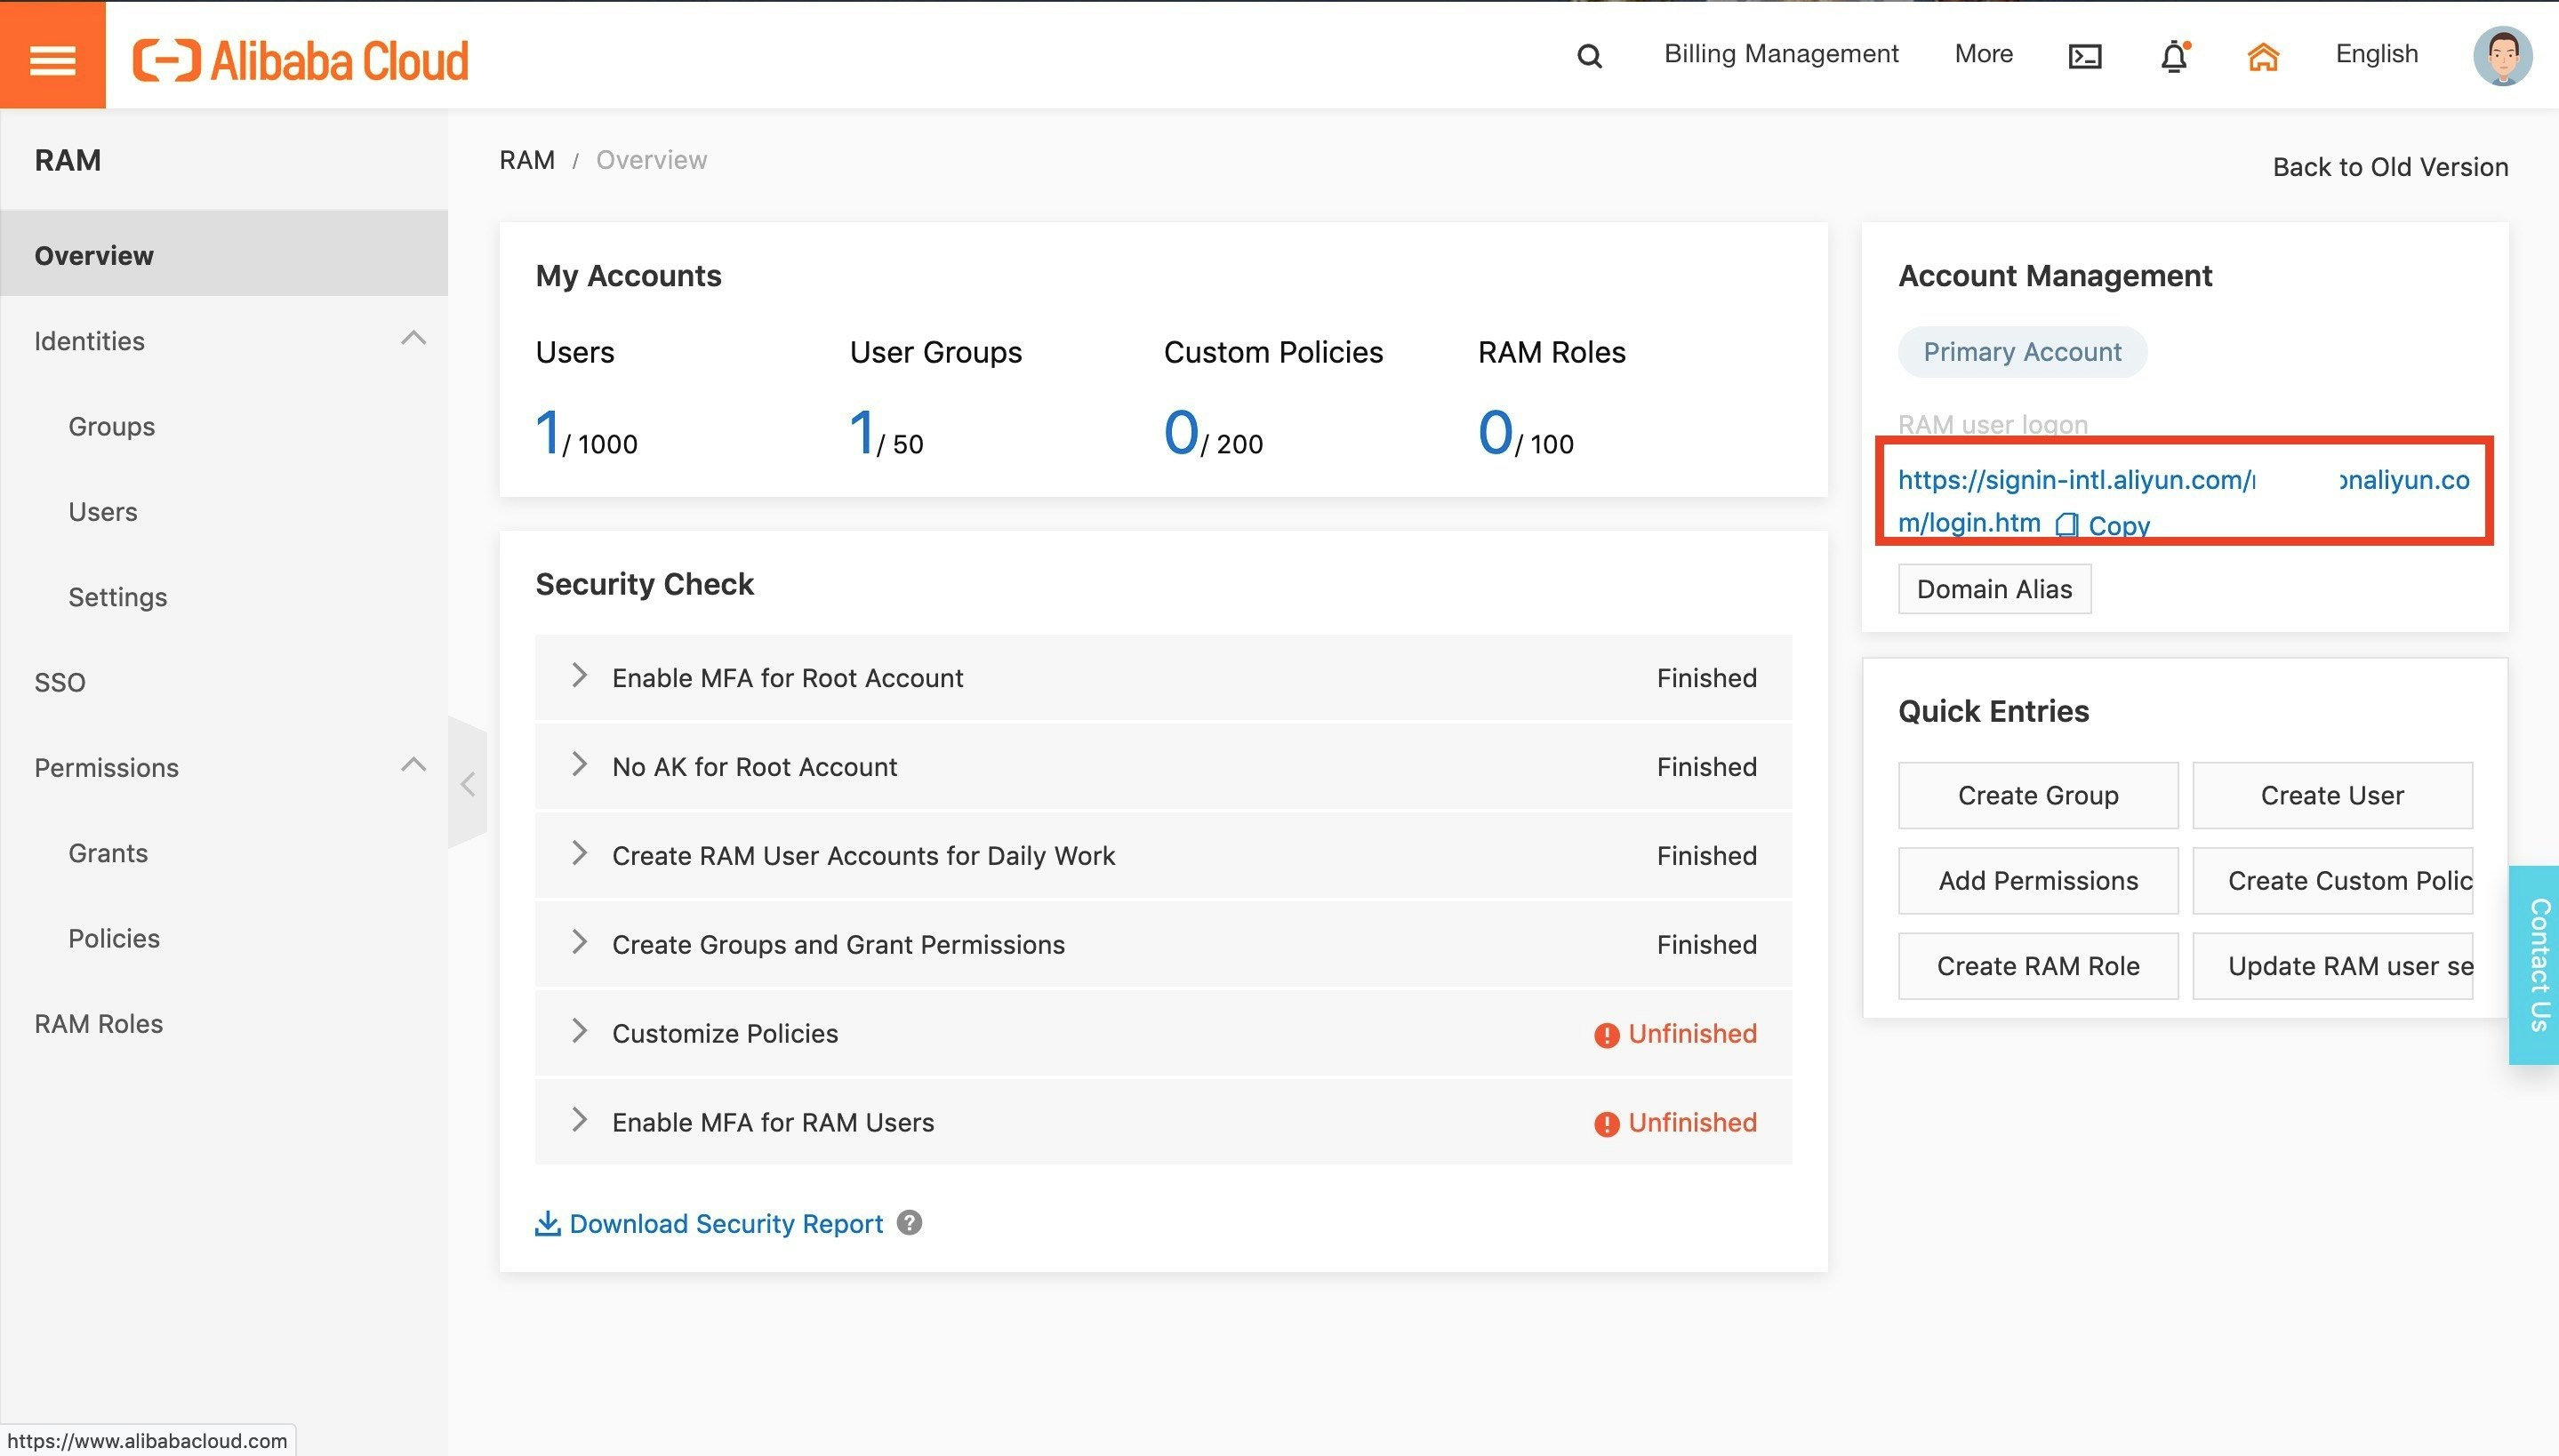This screenshot has width=2559, height=1456.
Task: Click the help question mark icon
Action: (x=909, y=1222)
